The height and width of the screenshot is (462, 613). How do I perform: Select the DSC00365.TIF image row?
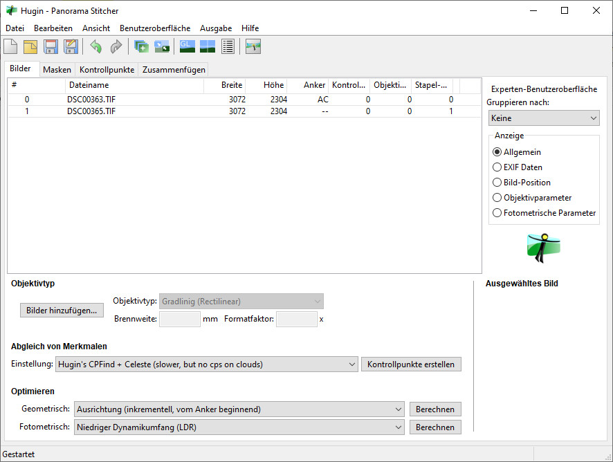(244, 111)
